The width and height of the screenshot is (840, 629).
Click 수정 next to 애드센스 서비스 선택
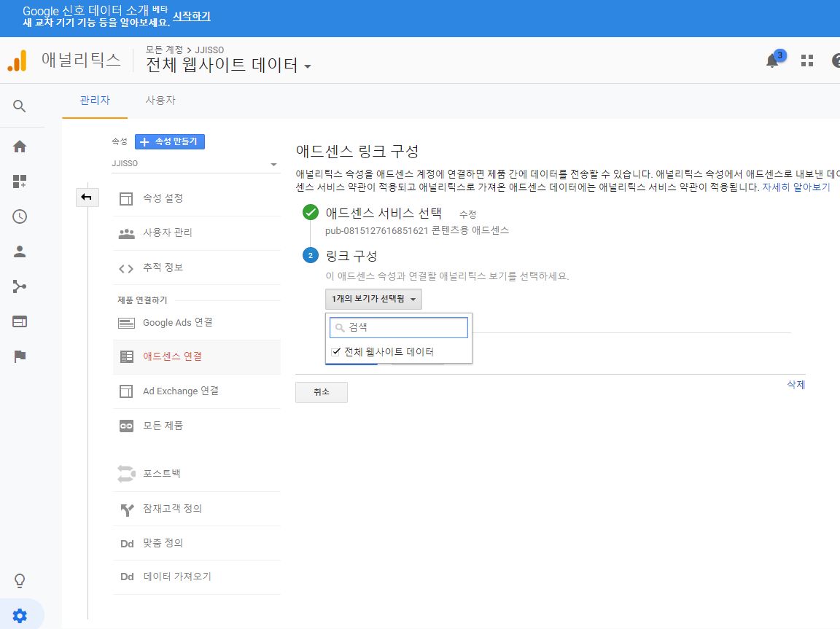[x=467, y=214]
